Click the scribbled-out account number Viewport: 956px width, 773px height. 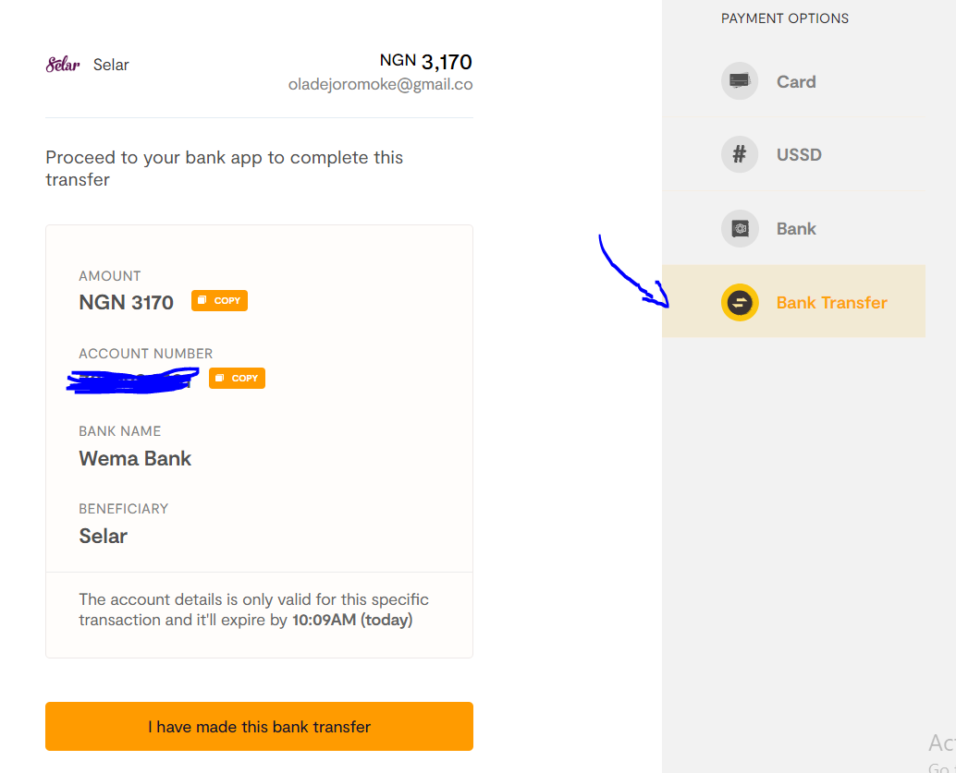pos(133,380)
